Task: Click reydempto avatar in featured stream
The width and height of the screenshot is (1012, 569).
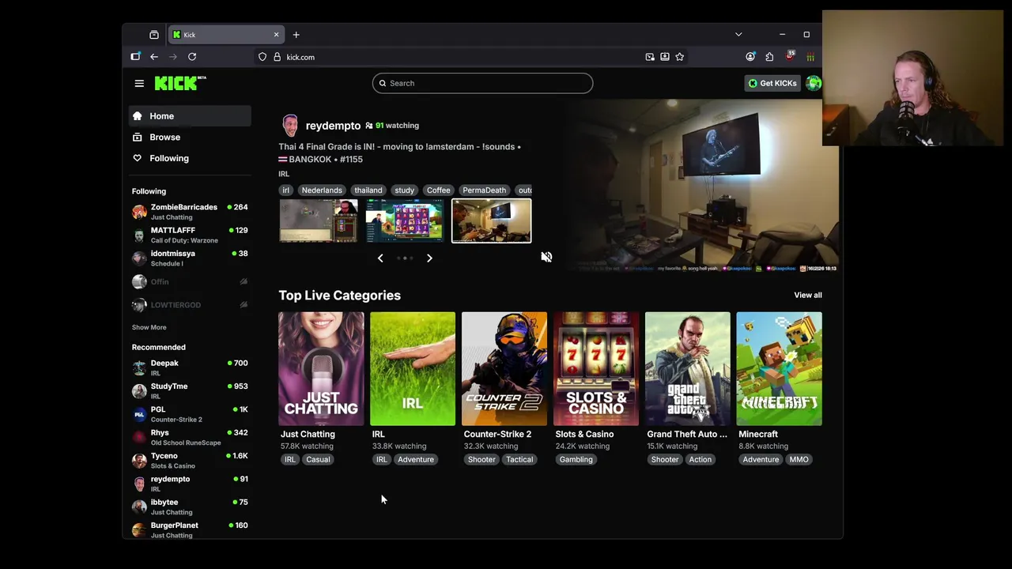Action: coord(290,125)
